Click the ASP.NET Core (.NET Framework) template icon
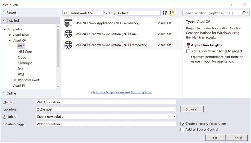The width and height of the screenshot is (251, 143). tap(68, 45)
